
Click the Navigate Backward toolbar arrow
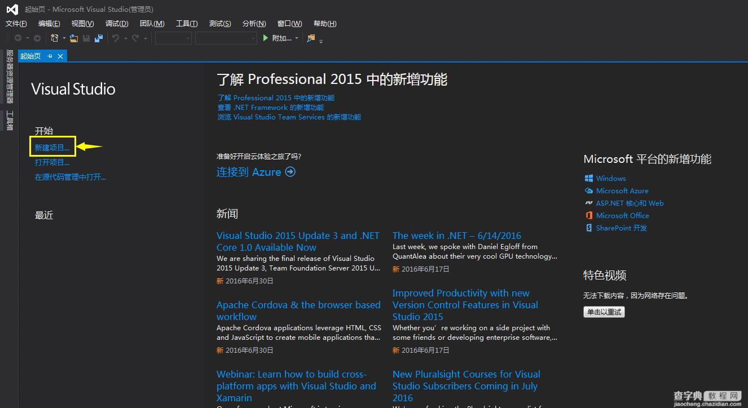[x=18, y=38]
